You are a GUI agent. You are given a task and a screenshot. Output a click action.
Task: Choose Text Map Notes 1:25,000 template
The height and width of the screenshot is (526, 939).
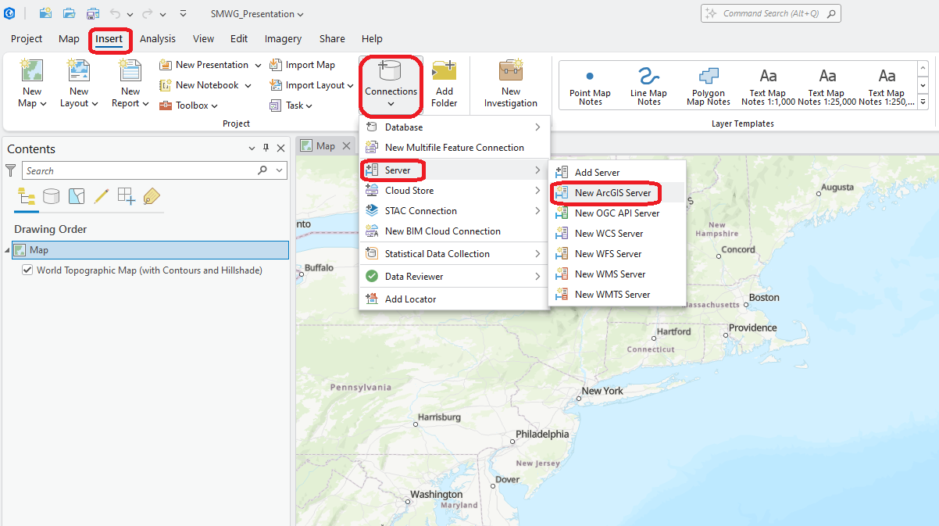coord(827,86)
